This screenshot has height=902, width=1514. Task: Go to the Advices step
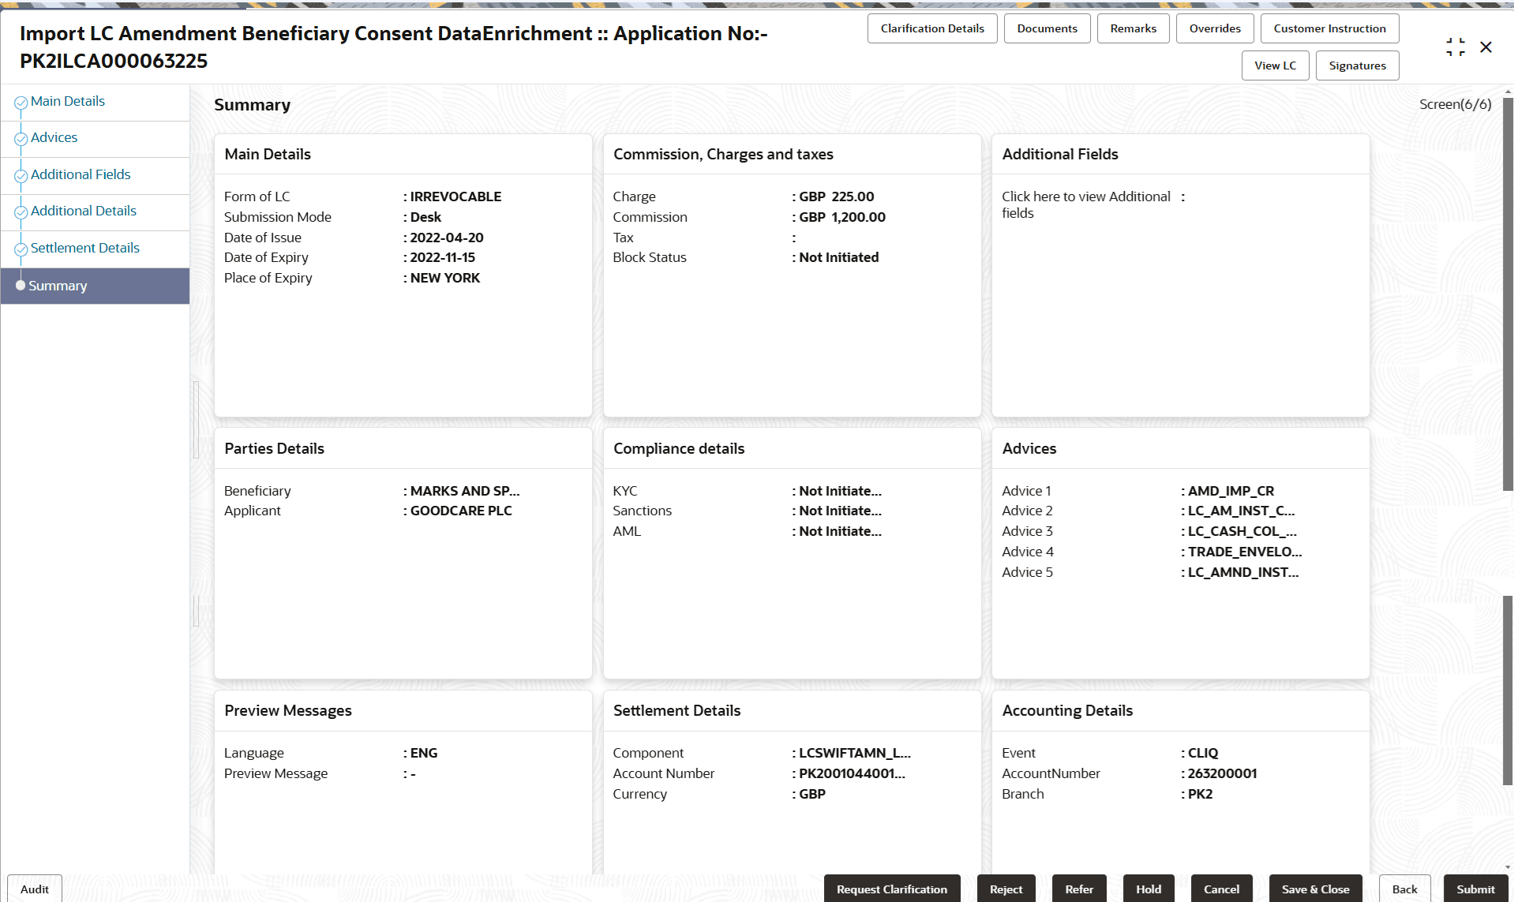(x=54, y=137)
